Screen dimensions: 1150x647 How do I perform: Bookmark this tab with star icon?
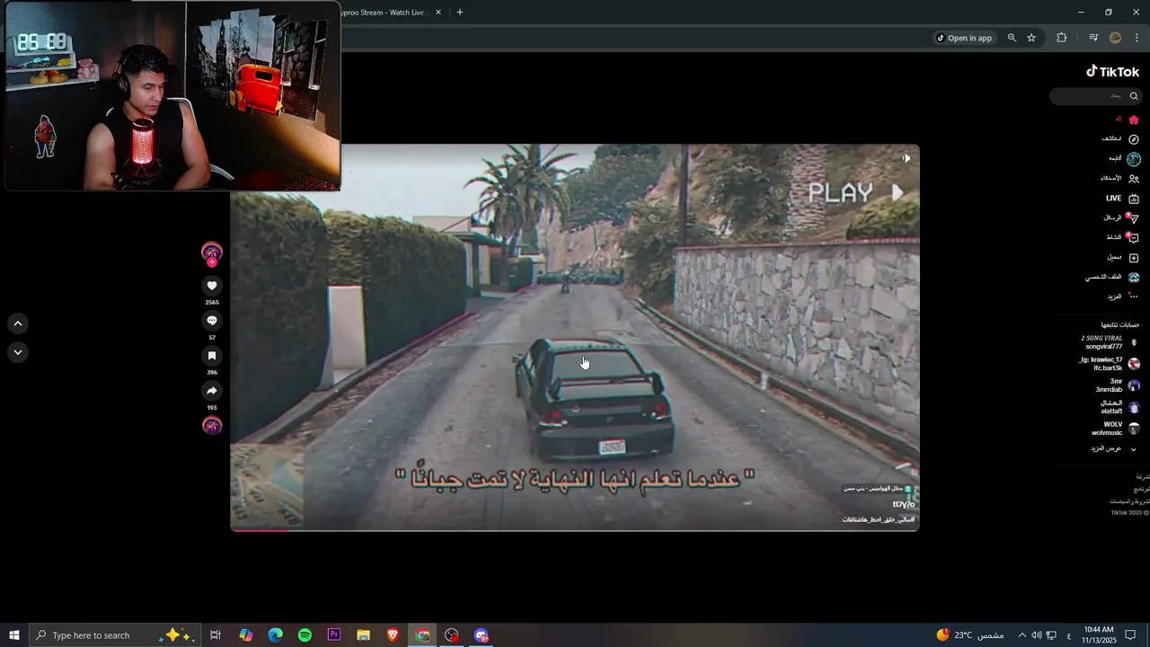point(1031,38)
